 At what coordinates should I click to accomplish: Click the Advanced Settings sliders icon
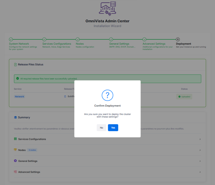15,172
